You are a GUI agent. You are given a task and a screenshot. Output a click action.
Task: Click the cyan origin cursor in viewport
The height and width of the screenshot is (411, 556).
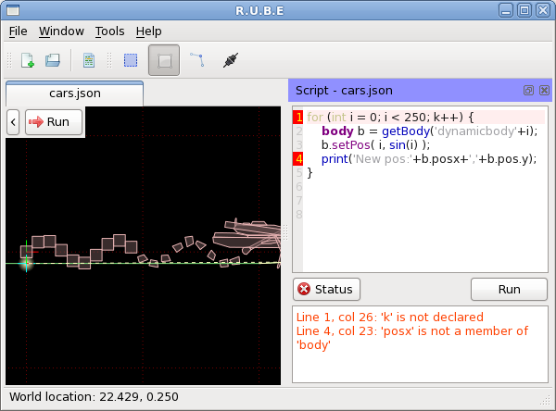click(26, 263)
